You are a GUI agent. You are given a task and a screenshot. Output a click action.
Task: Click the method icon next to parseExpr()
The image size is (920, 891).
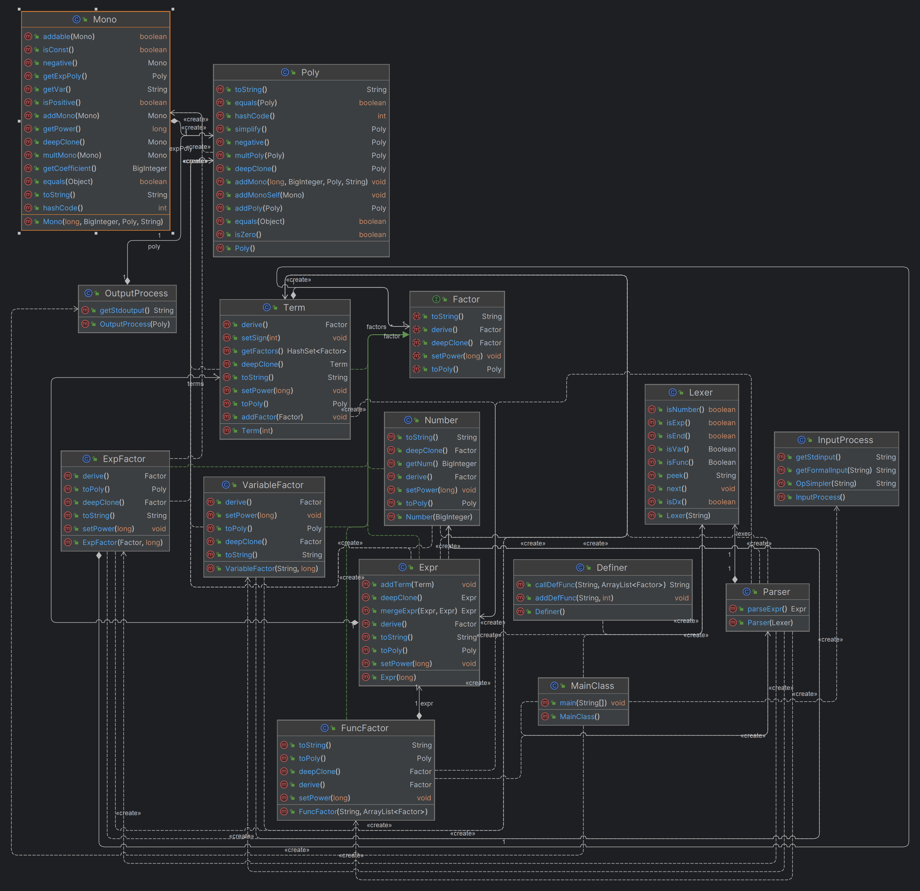tap(733, 609)
